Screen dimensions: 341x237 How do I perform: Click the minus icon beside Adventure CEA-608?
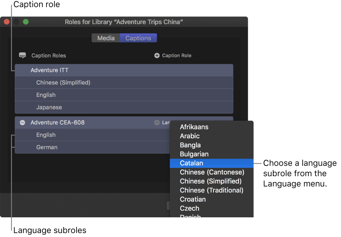pyautogui.click(x=22, y=123)
